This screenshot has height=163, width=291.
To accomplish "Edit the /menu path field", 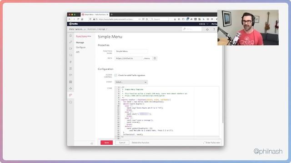I will [x=147, y=58].
